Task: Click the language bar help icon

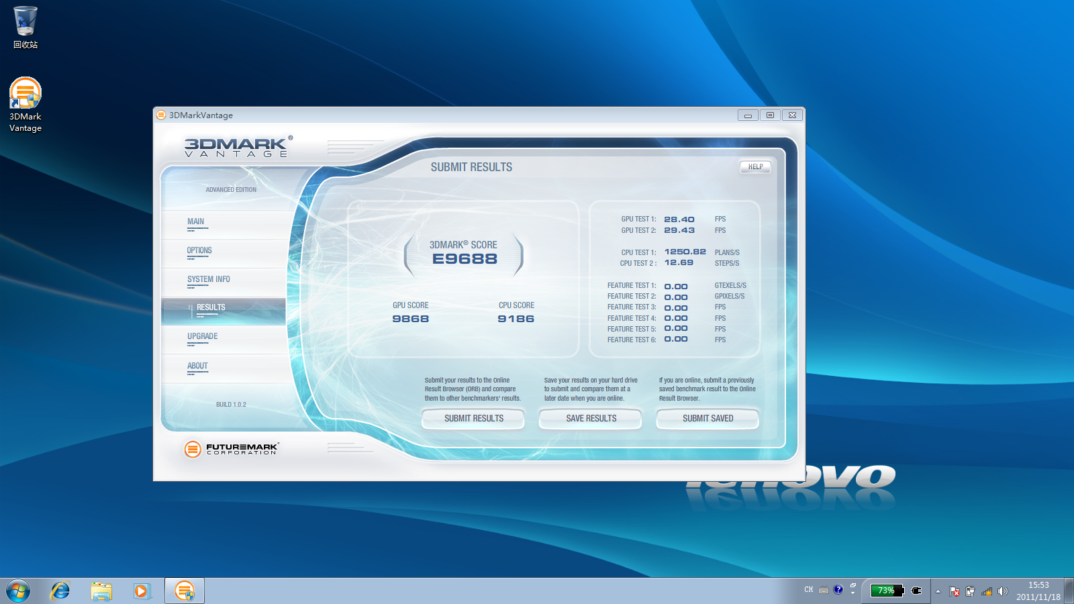Action: [838, 590]
